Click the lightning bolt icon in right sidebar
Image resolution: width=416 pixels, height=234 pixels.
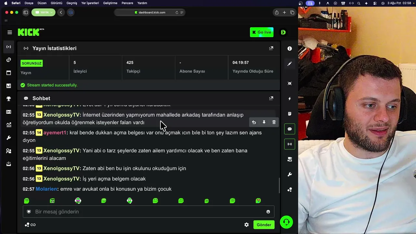point(290,98)
